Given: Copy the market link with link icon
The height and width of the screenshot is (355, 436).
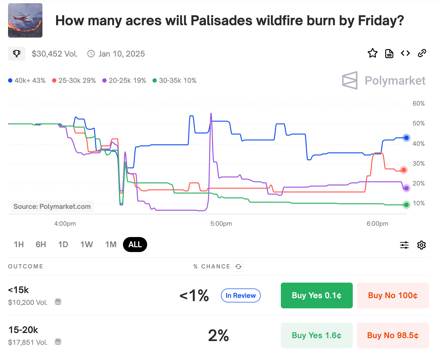Looking at the screenshot, I should coord(422,53).
